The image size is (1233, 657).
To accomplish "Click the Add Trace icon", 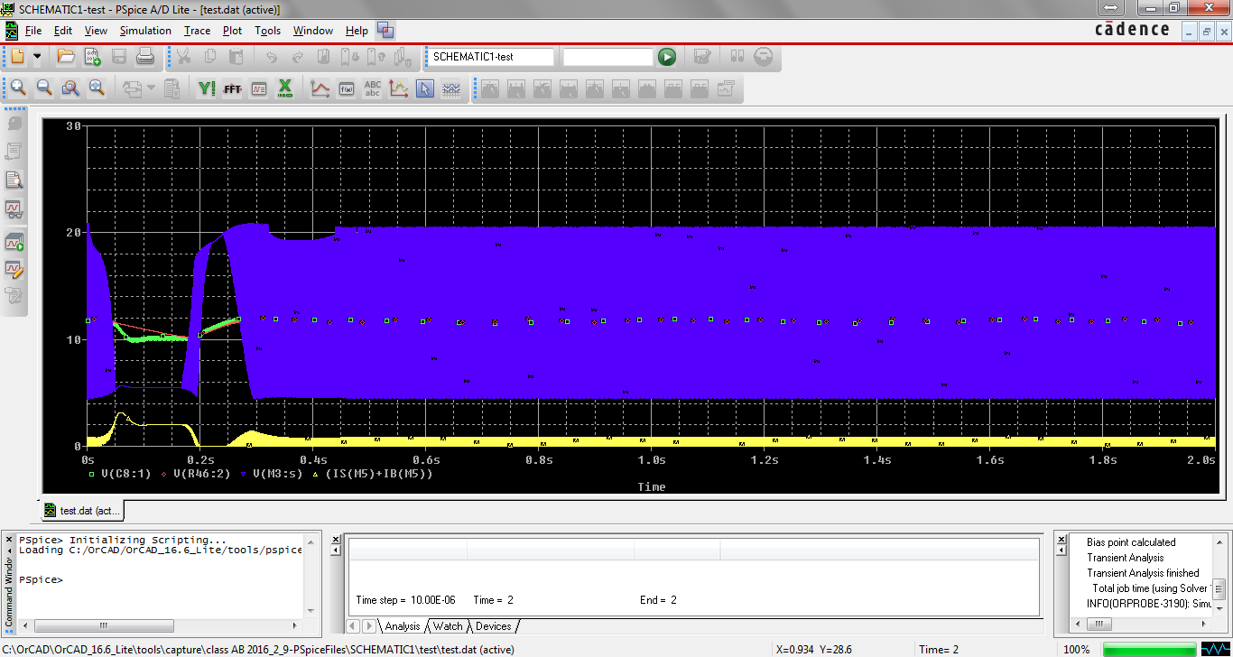I will coord(320,88).
